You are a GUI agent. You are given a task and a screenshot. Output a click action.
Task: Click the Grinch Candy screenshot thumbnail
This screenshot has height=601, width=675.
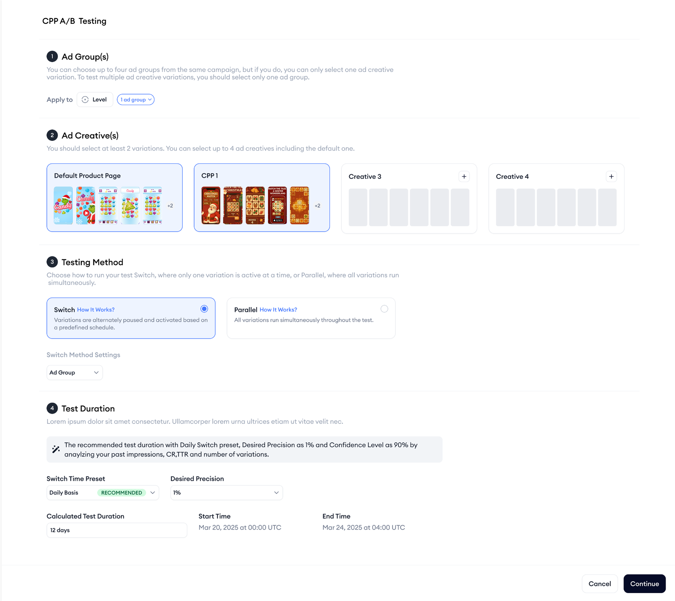pyautogui.click(x=63, y=205)
